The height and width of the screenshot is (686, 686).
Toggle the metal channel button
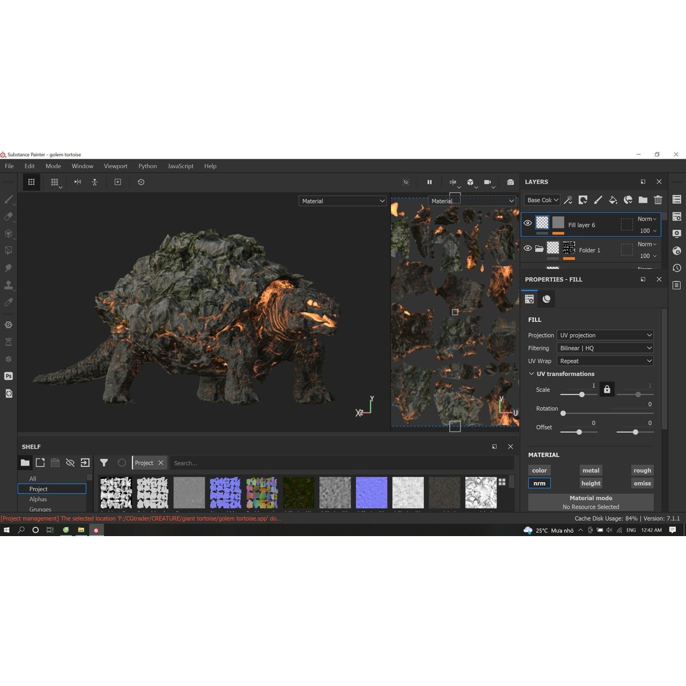[591, 470]
